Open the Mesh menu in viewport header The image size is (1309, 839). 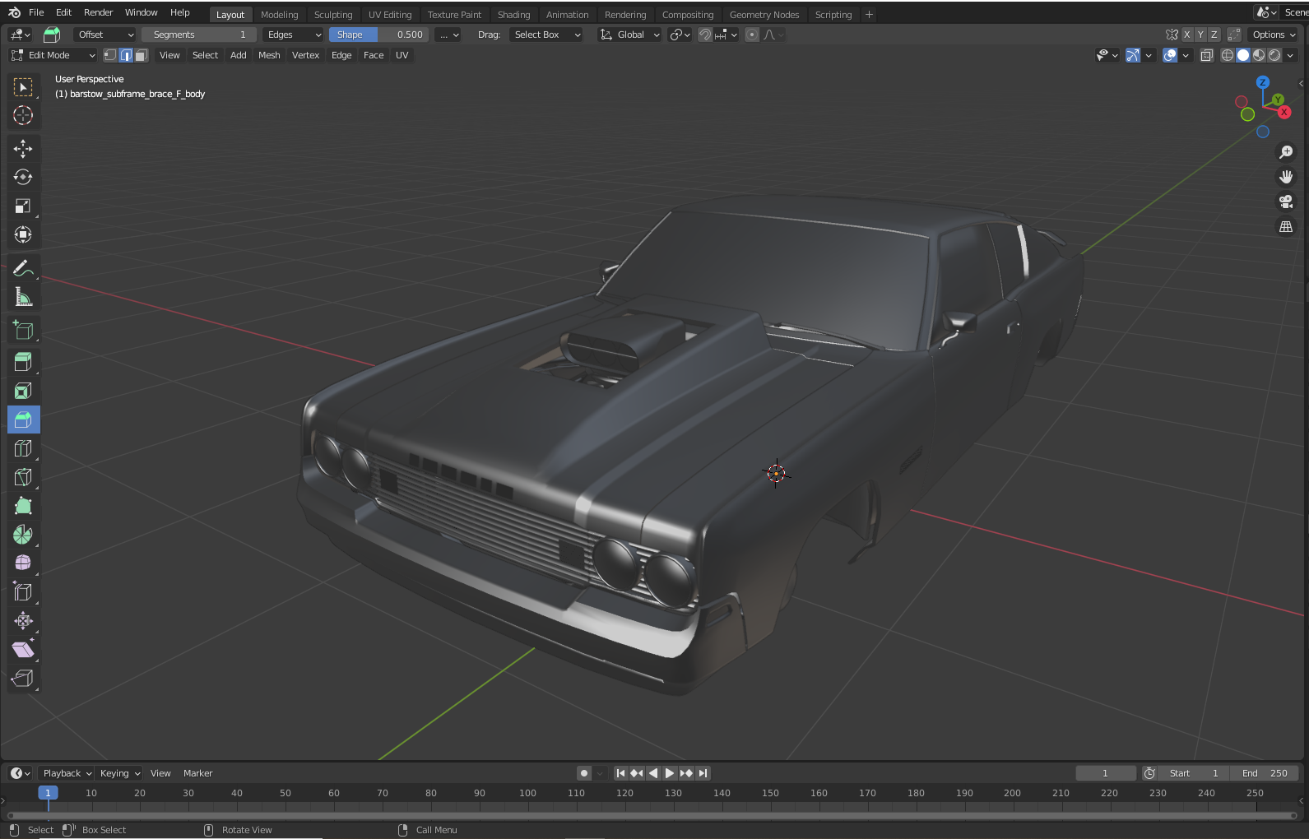pos(269,55)
